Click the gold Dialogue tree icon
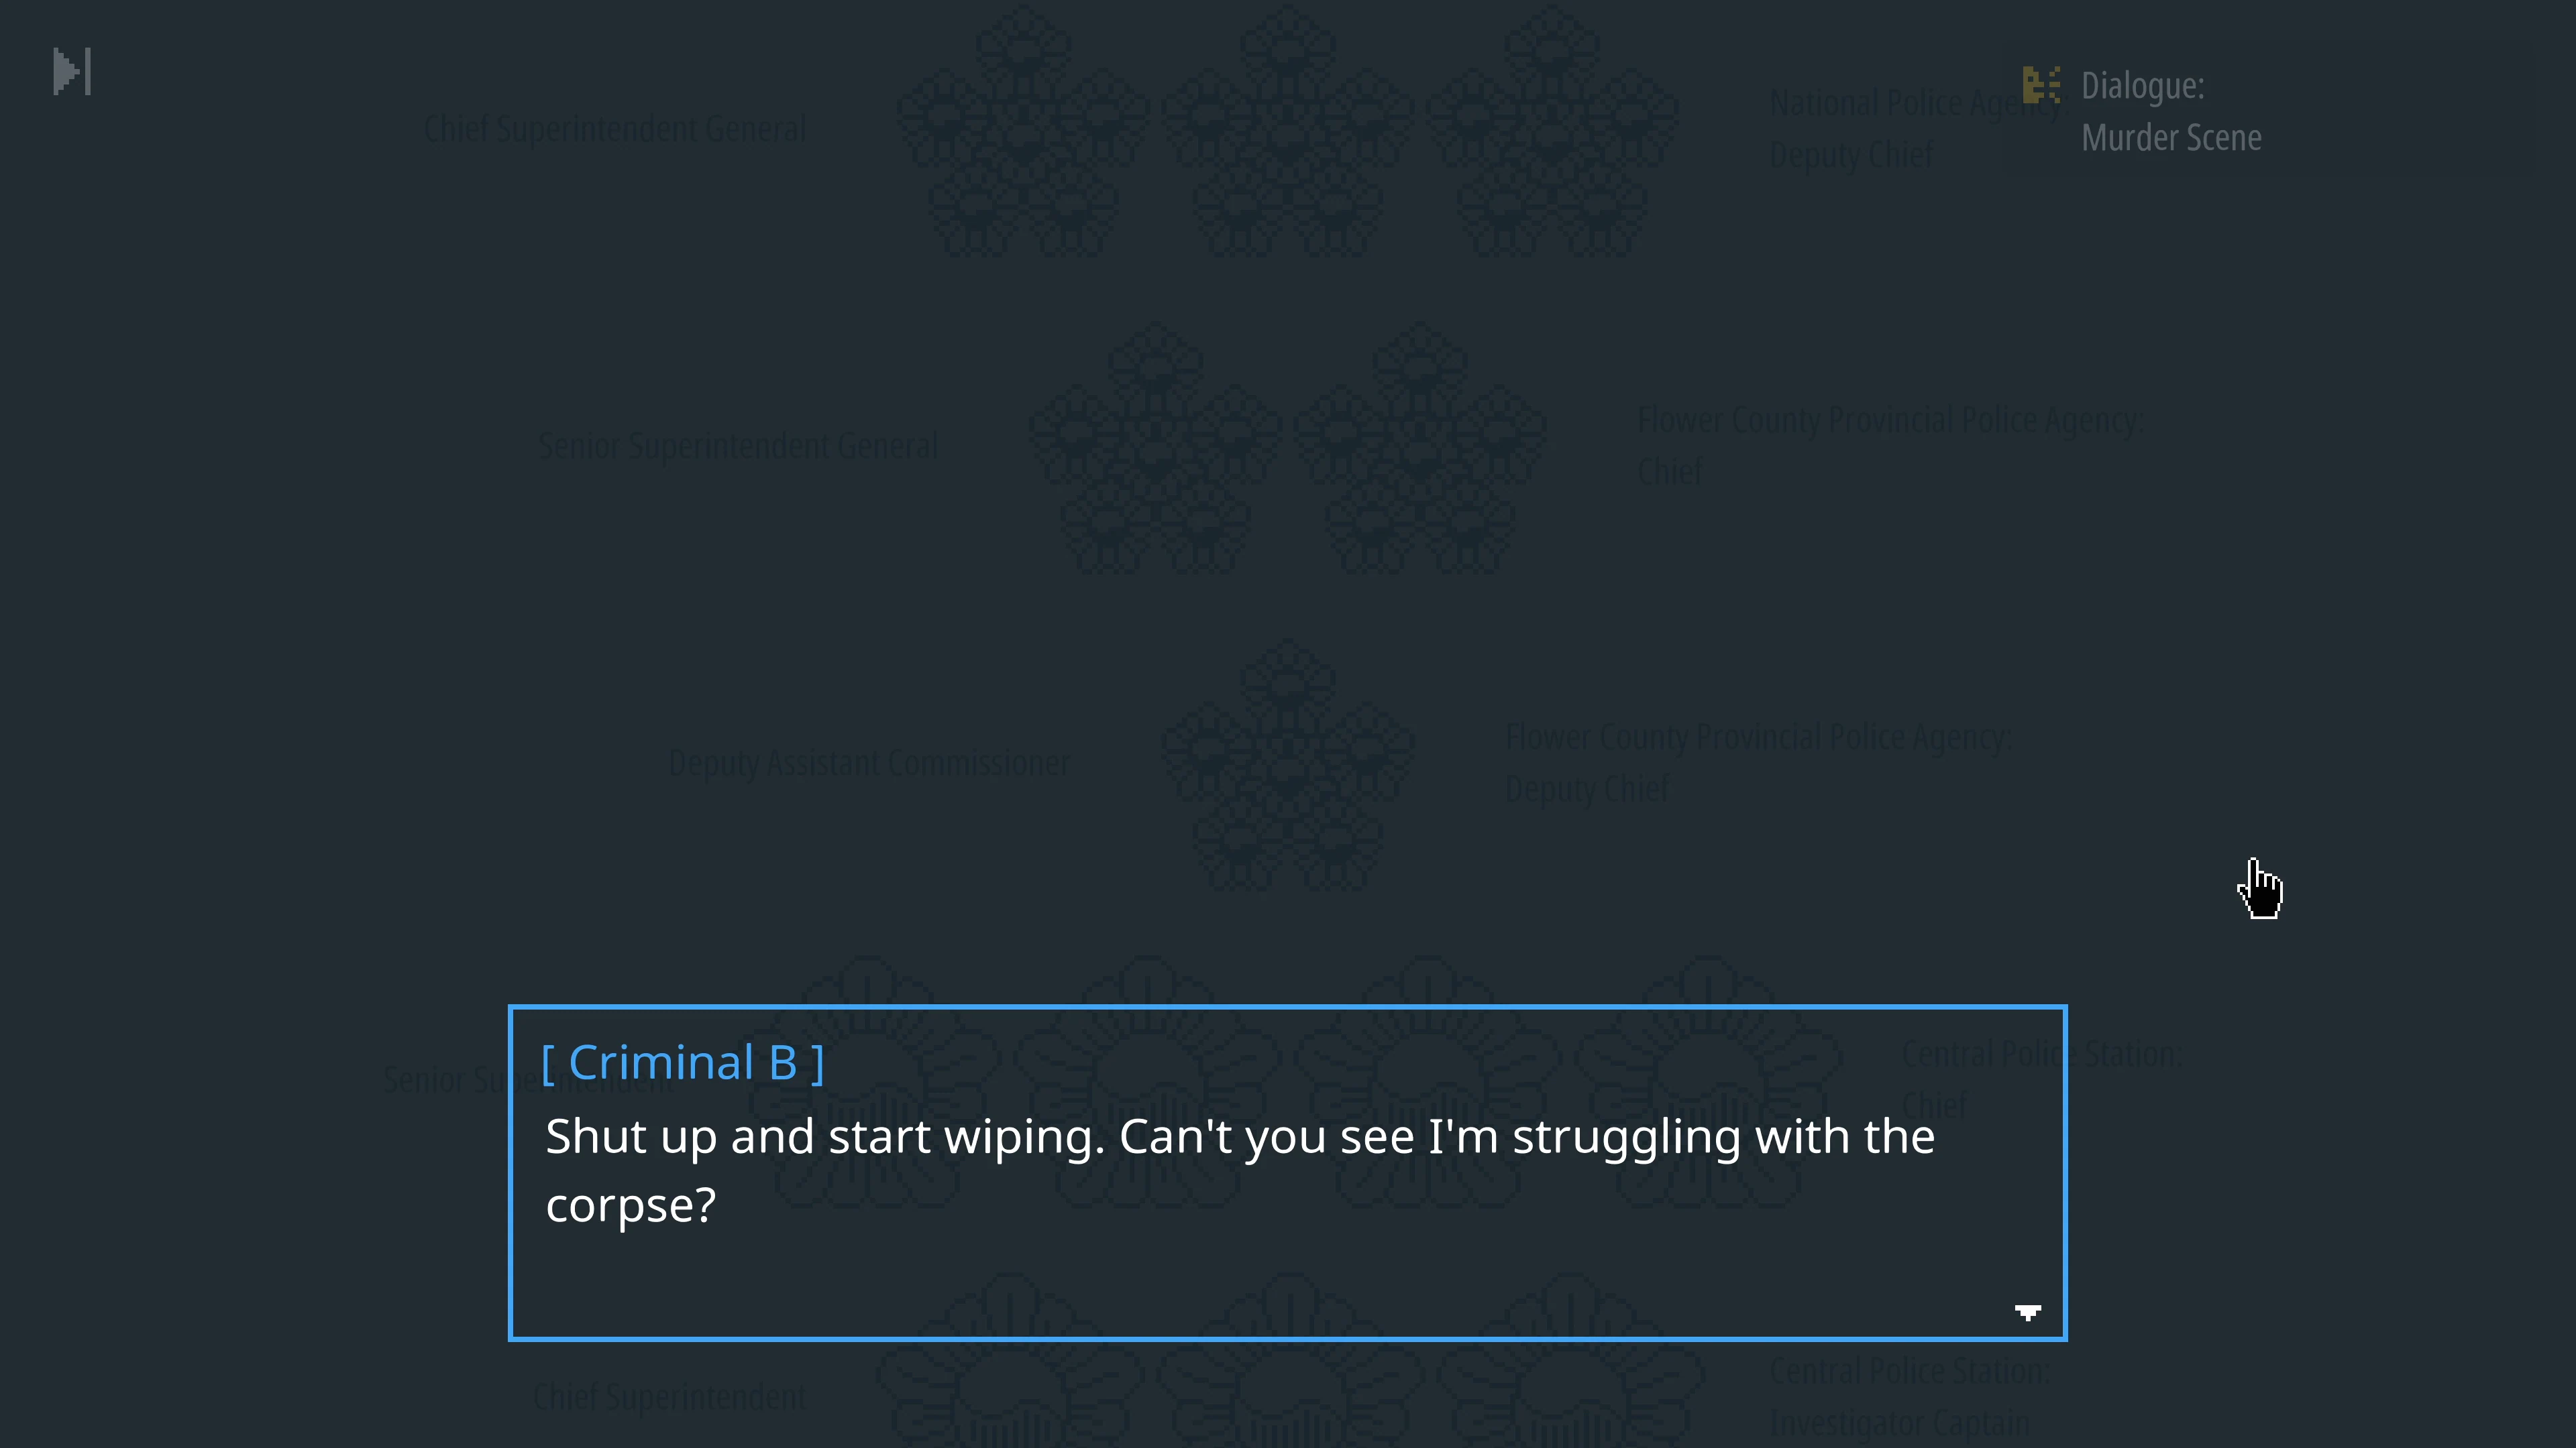2576x1448 pixels. coord(2042,85)
